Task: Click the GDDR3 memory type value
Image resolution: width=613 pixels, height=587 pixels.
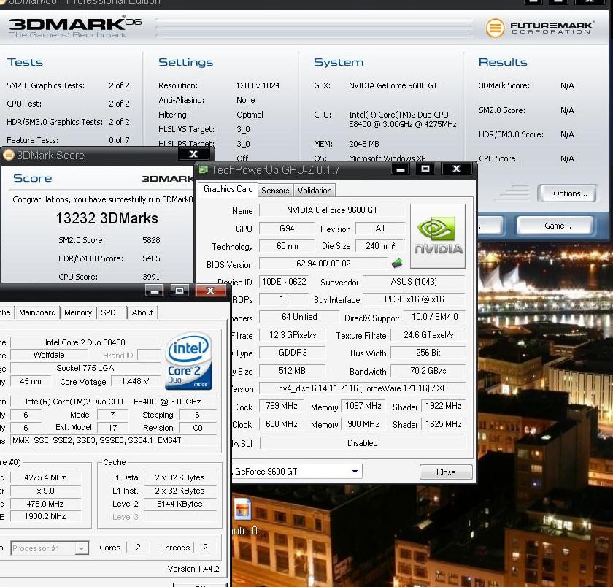Action: 293,353
